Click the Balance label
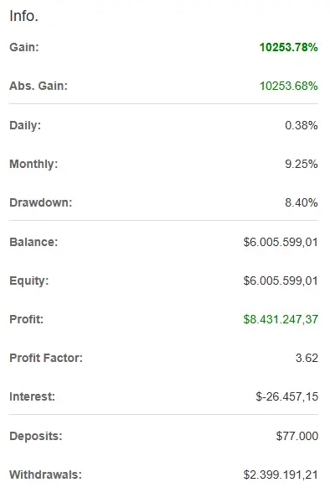This screenshot has height=493, width=330. click(34, 242)
